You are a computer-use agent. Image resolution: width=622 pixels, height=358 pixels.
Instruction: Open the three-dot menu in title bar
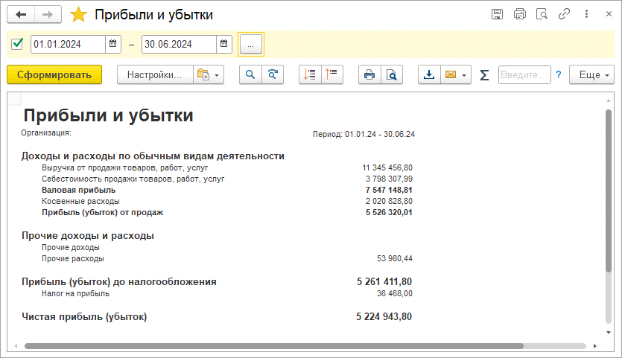tap(587, 14)
